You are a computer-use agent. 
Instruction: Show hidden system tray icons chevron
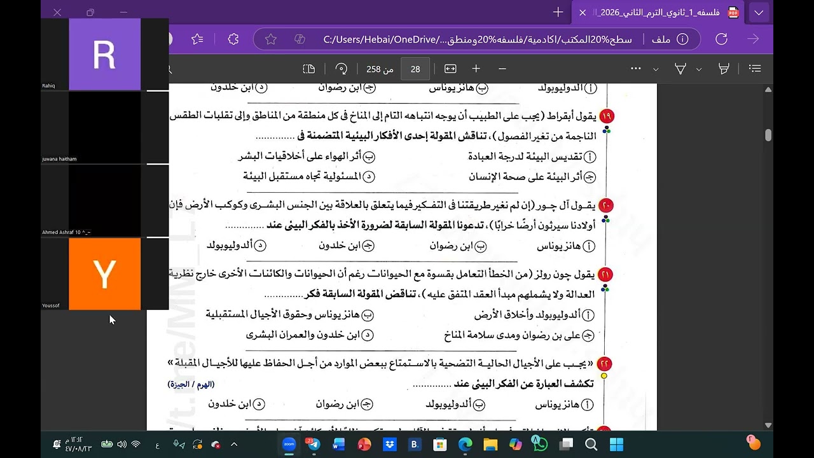pyautogui.click(x=234, y=444)
